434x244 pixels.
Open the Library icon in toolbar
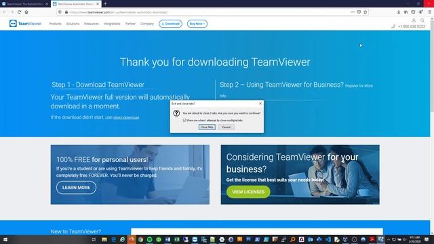[406, 12]
